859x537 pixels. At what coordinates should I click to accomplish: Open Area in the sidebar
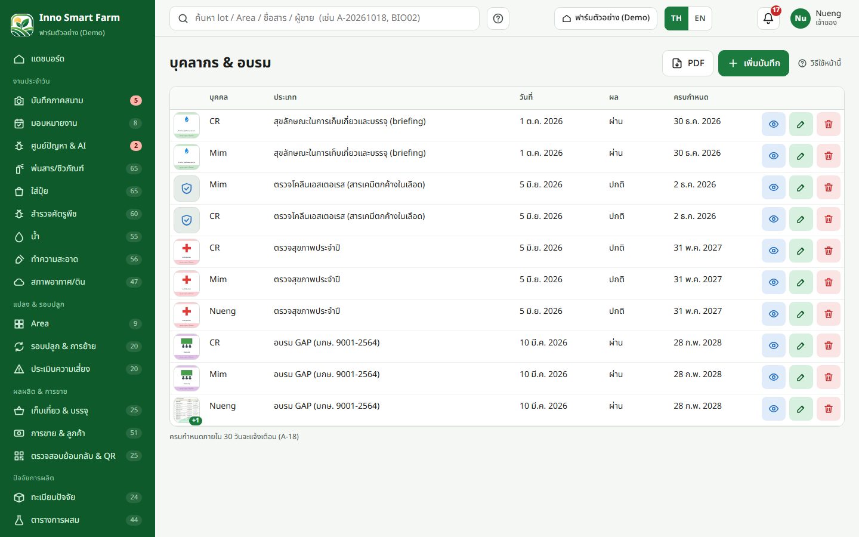(x=78, y=324)
